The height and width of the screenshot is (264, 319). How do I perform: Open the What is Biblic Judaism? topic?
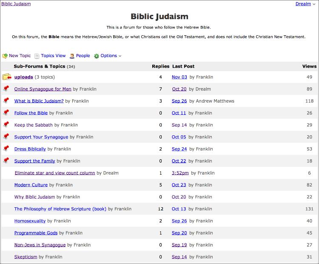(x=39, y=101)
